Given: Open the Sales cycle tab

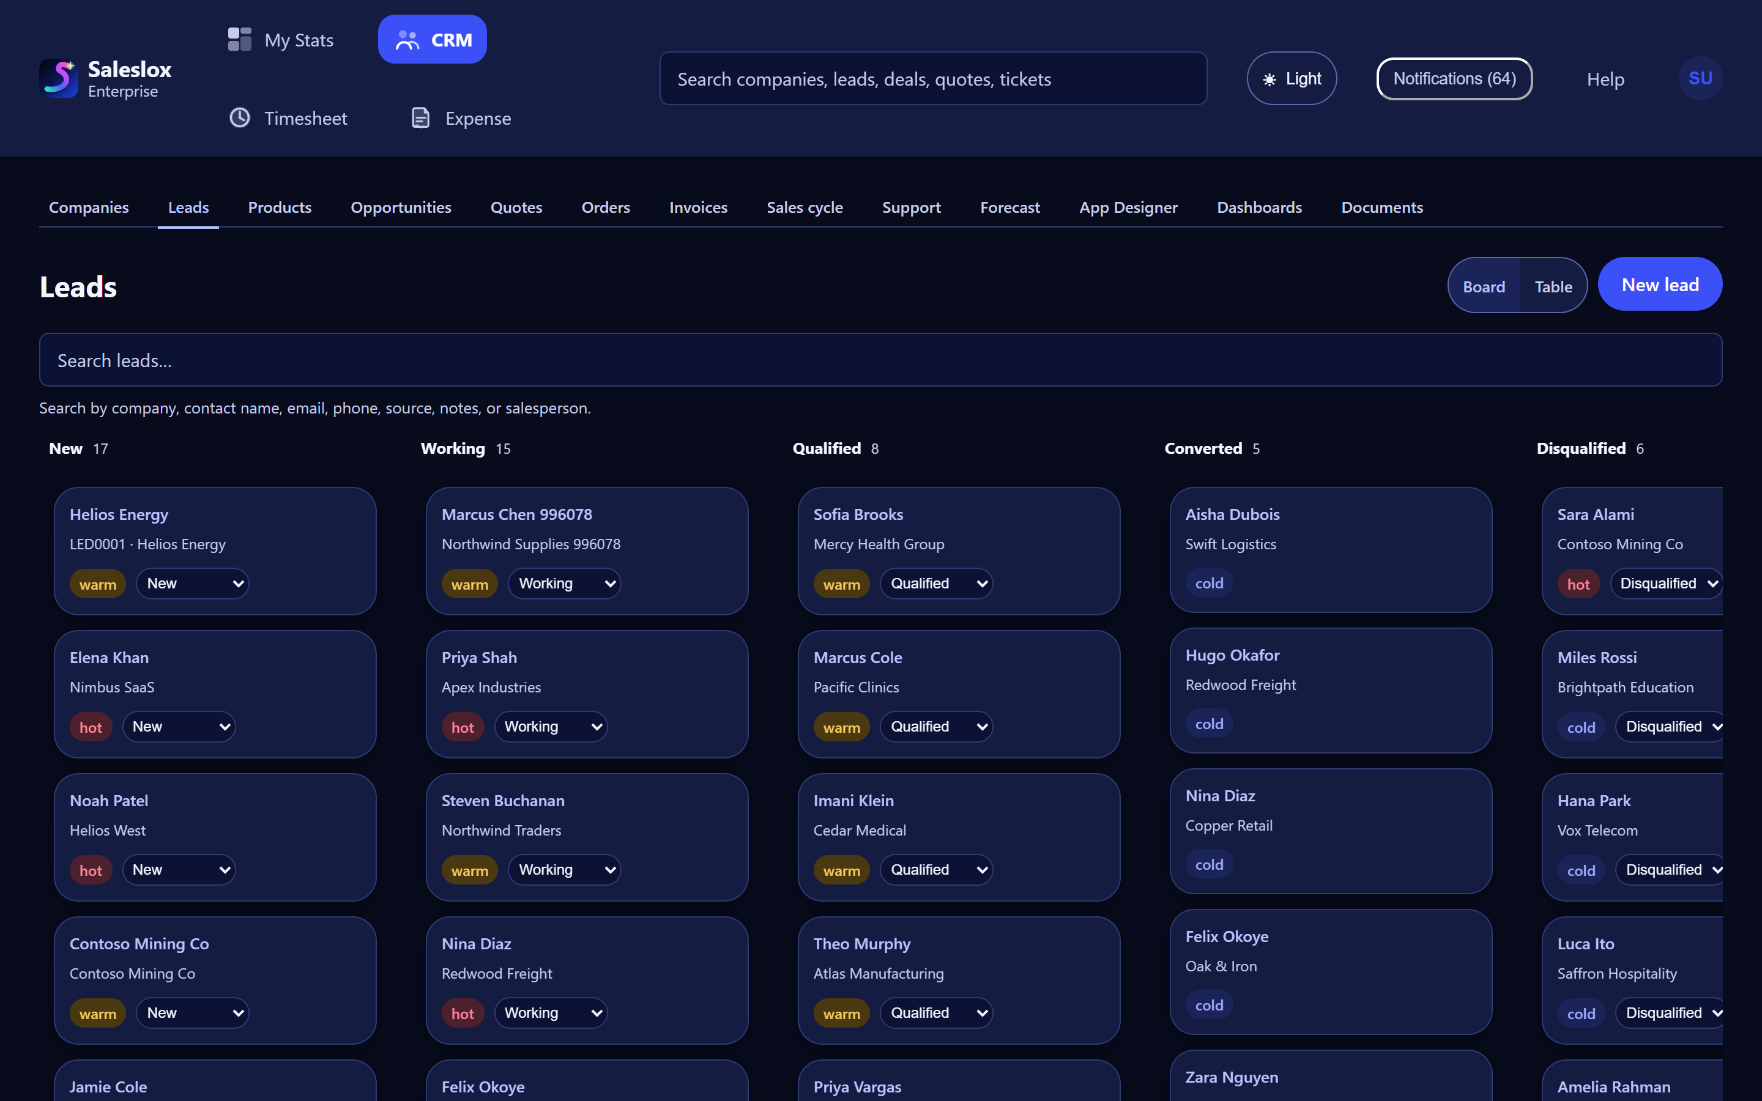Looking at the screenshot, I should [x=805, y=207].
